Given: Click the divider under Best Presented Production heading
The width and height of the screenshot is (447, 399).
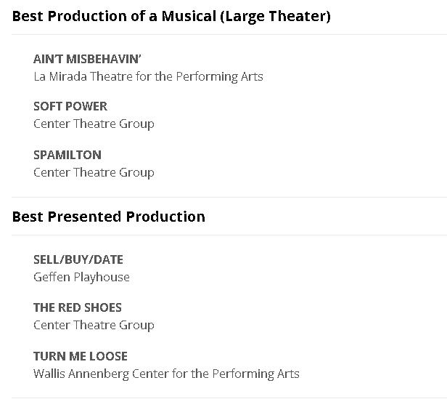Looking at the screenshot, I should 229,235.
